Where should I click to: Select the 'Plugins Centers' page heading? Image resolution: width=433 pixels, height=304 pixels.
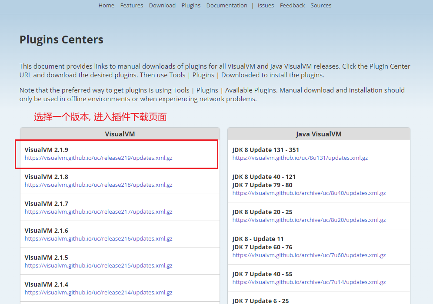pos(61,40)
